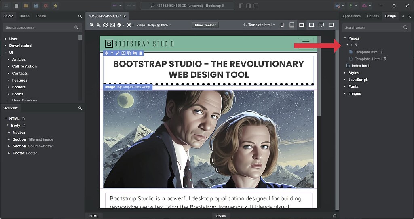Toggle the right panel layout
Screen dimensions: 414x219
click(x=248, y=6)
